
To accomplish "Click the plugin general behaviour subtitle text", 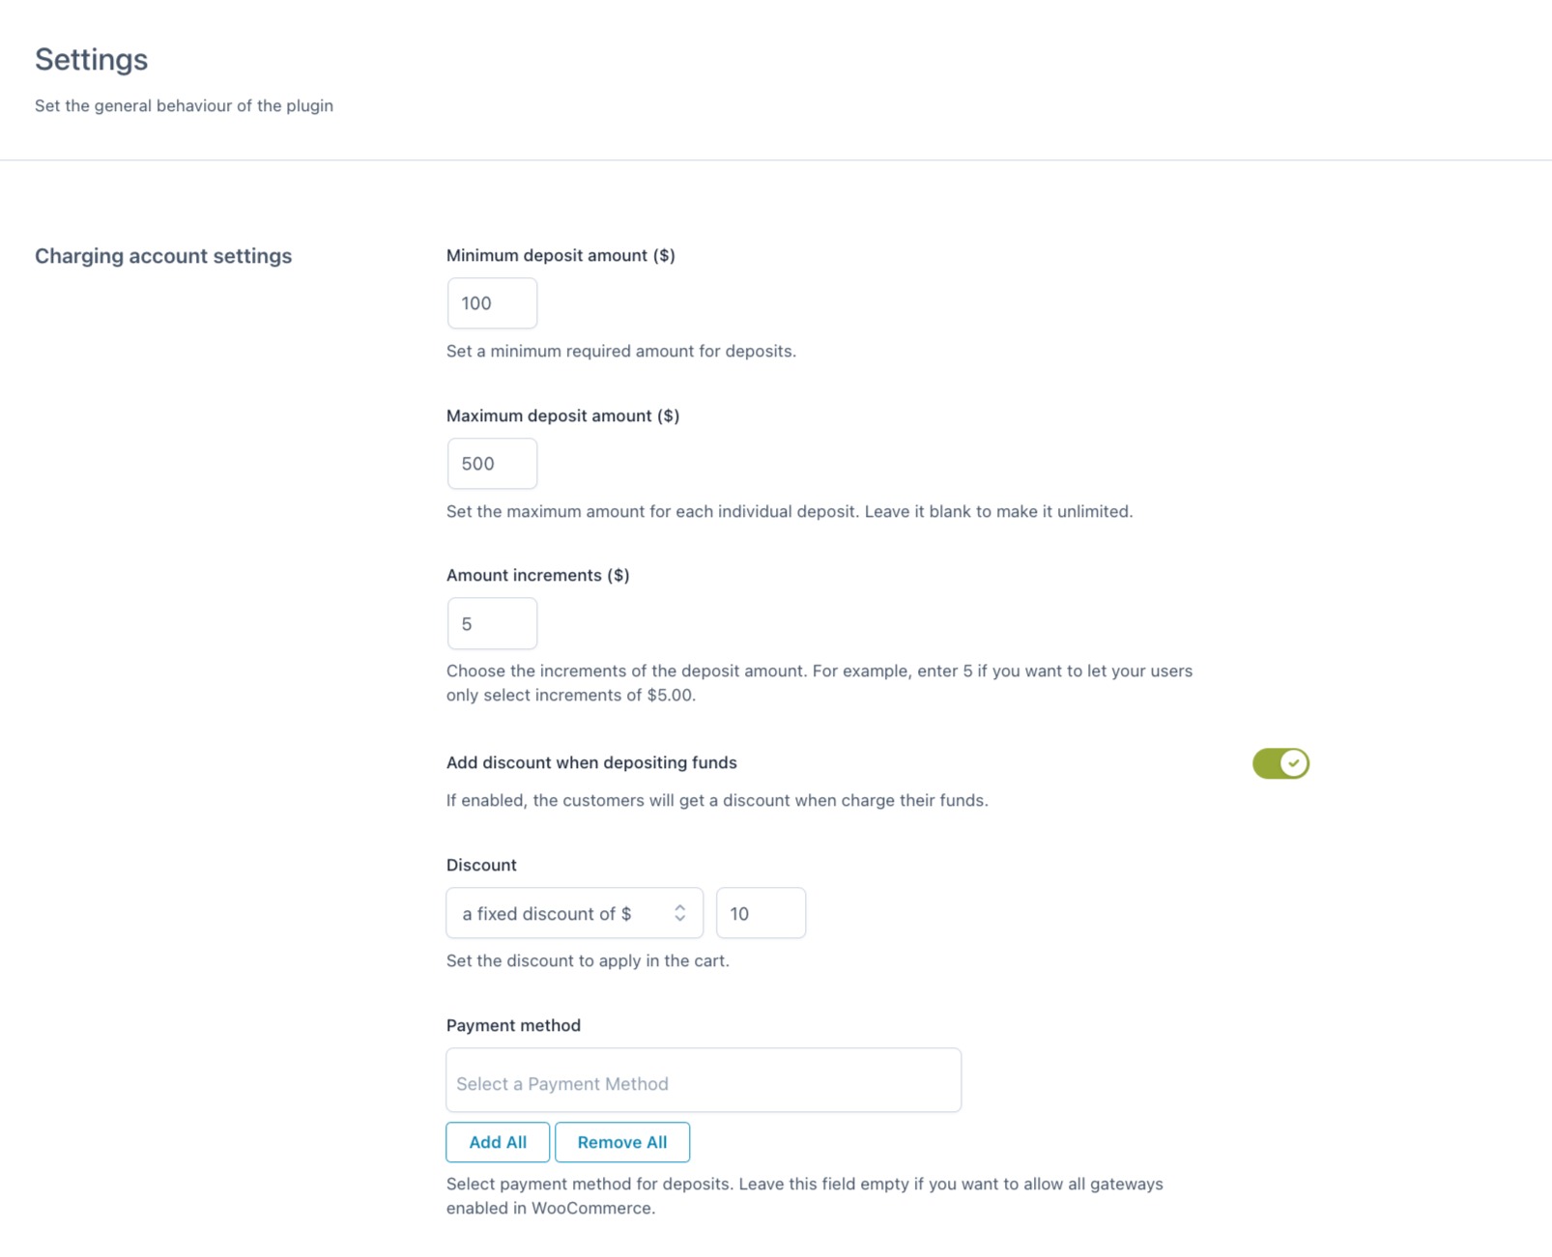I will pos(184,105).
